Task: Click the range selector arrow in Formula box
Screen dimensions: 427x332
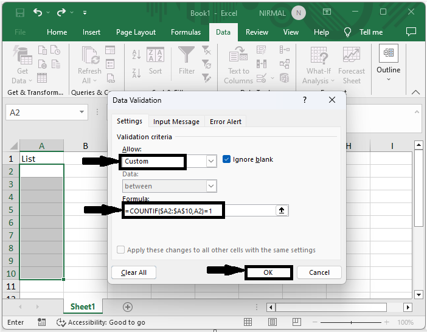Action: (282, 210)
